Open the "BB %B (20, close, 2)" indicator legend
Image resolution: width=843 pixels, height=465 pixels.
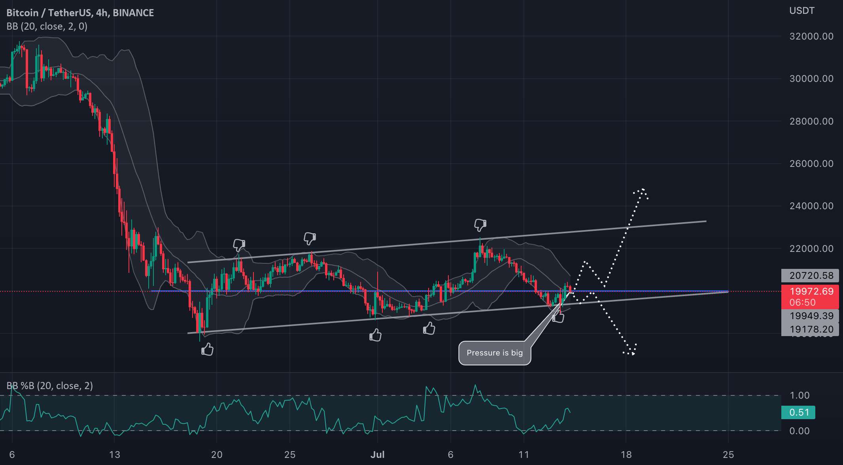(x=50, y=386)
